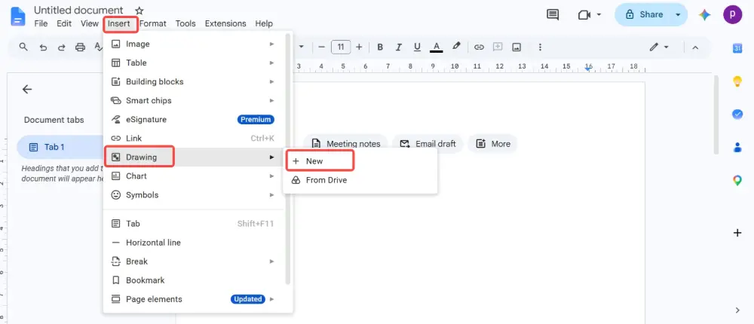This screenshot has width=754, height=324.
Task: Undo the last action
Action: [x=43, y=47]
